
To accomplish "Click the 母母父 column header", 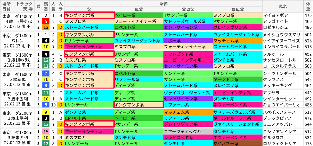I will pos(237,9).
